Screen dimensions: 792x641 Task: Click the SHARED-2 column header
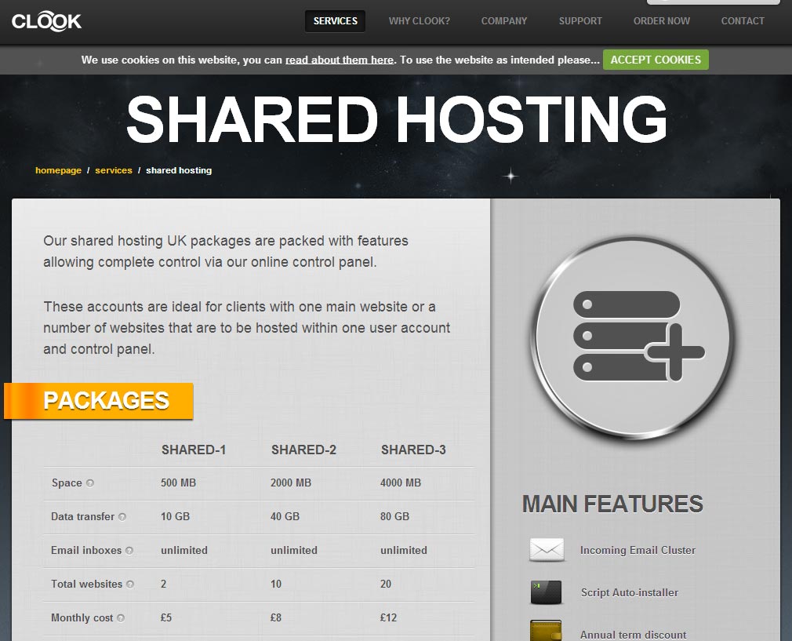303,450
